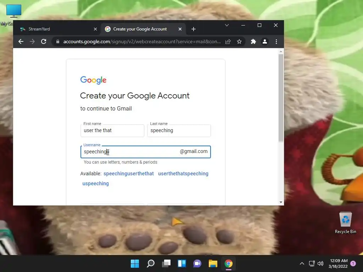The image size is (363, 272).
Task: Open the Chrome profile icon
Action: [264, 42]
